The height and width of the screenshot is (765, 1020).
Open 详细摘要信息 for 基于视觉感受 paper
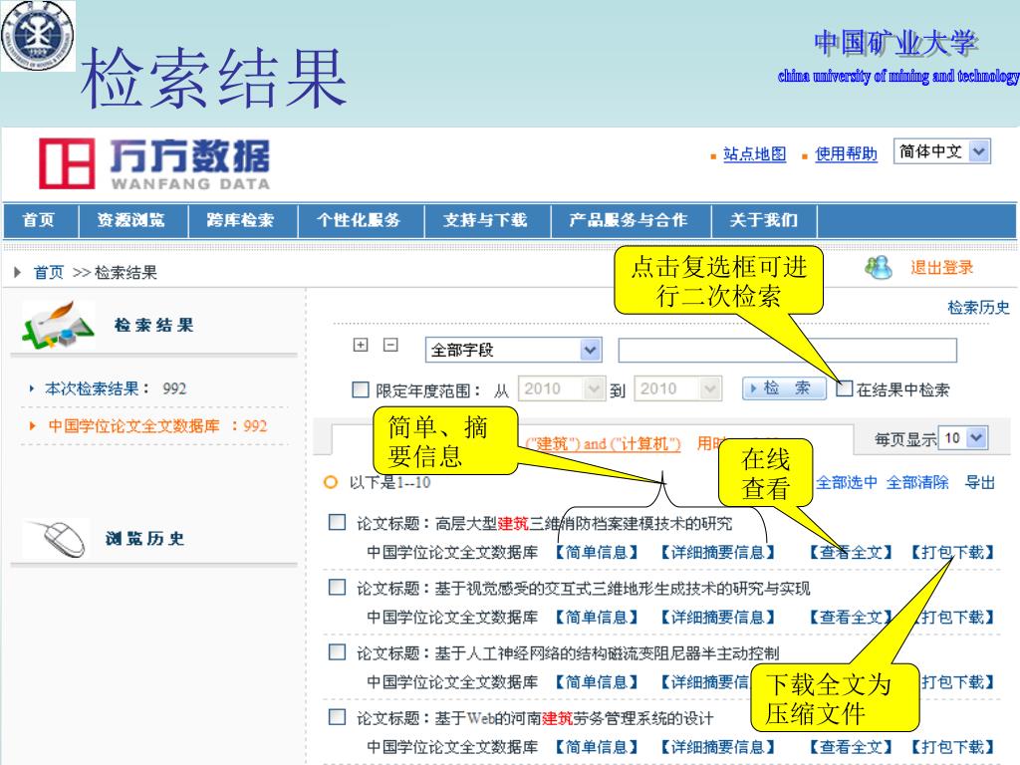point(717,618)
